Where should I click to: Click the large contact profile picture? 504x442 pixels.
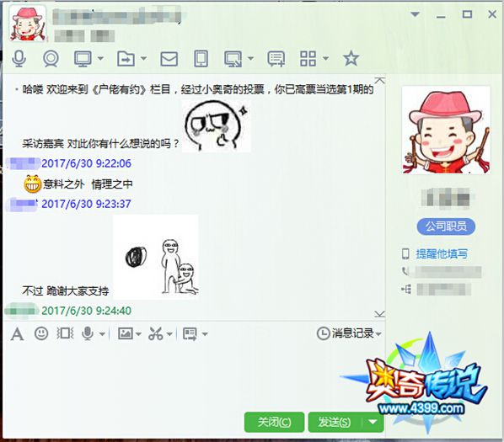tap(447, 130)
